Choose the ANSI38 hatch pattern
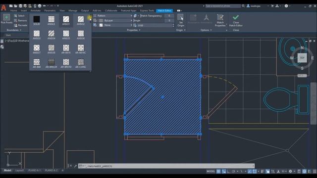The height and width of the screenshot is (178, 317). pos(52,48)
